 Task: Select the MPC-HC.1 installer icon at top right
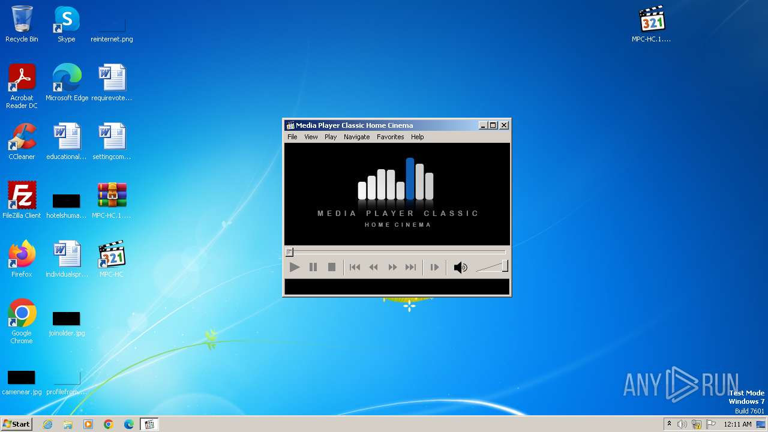click(x=652, y=24)
